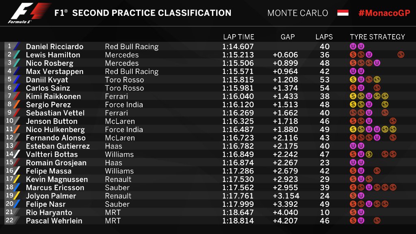Click Rio Haryanto's purple ultrasoft tyre icon
This screenshot has height=234, width=416.
coord(361,212)
